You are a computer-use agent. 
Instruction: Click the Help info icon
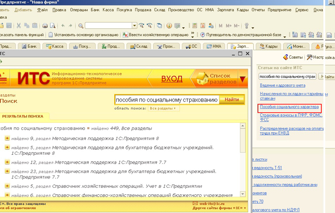pyautogui.click(x=169, y=26)
